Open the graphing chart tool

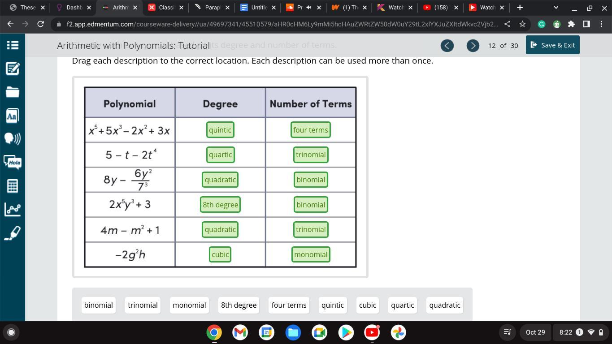click(x=12, y=209)
